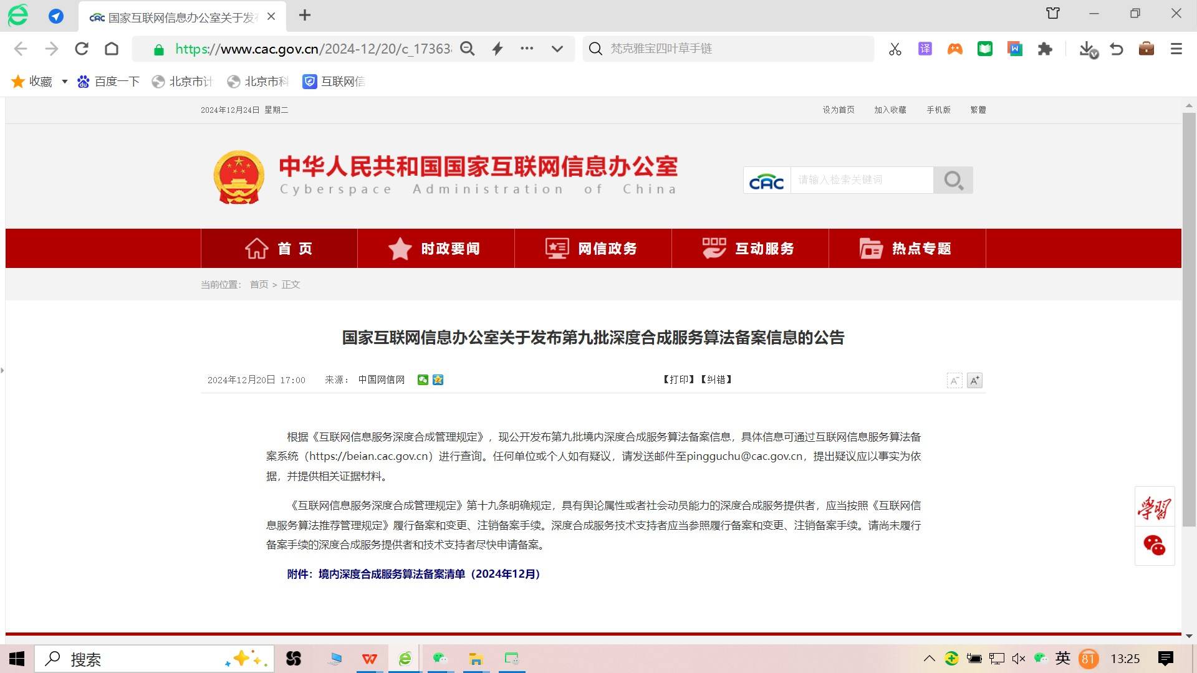Image resolution: width=1197 pixels, height=673 pixels.
Task: Click the 请输入检索关键词 search field
Action: pyautogui.click(x=862, y=180)
